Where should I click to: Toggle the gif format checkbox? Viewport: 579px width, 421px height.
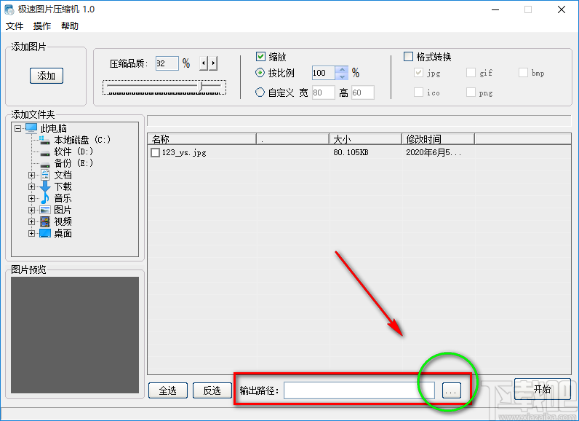471,72
